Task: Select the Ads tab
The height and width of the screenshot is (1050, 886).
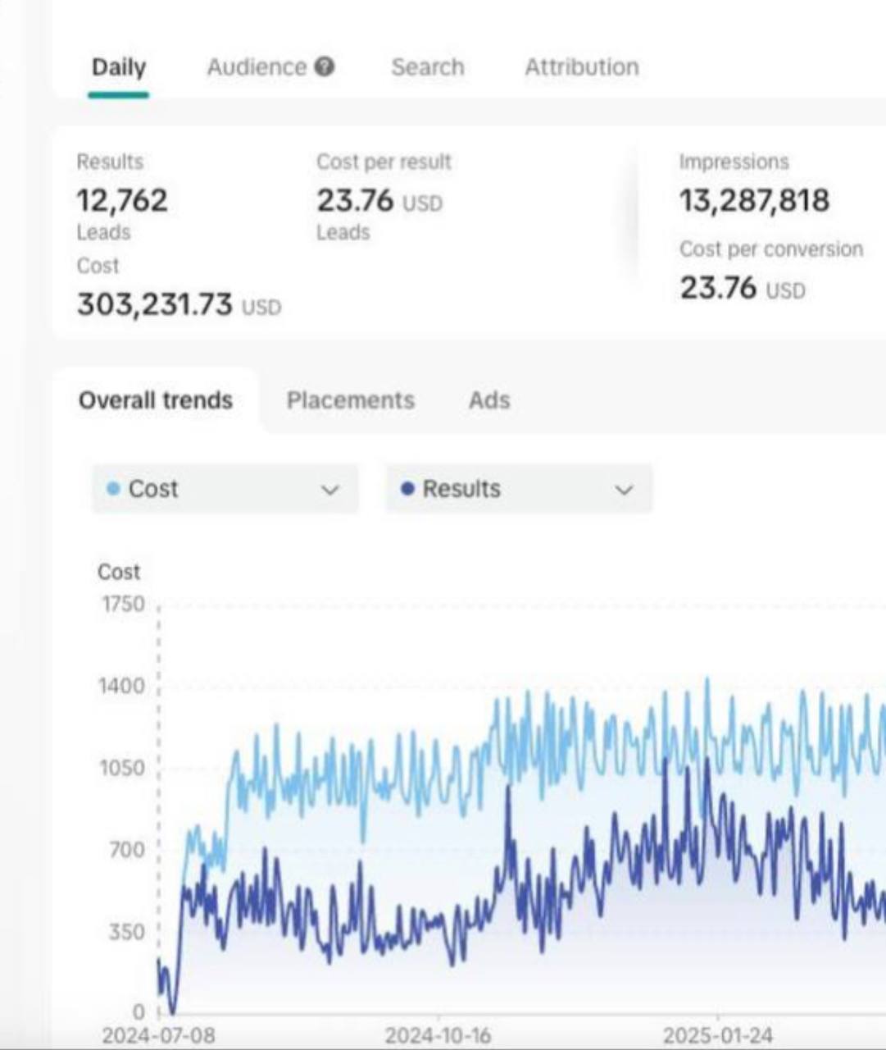Action: point(489,400)
